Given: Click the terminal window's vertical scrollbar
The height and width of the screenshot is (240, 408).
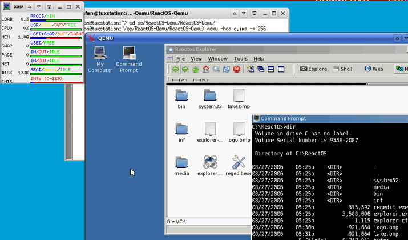Looking at the screenshot, I should coord(69,122).
